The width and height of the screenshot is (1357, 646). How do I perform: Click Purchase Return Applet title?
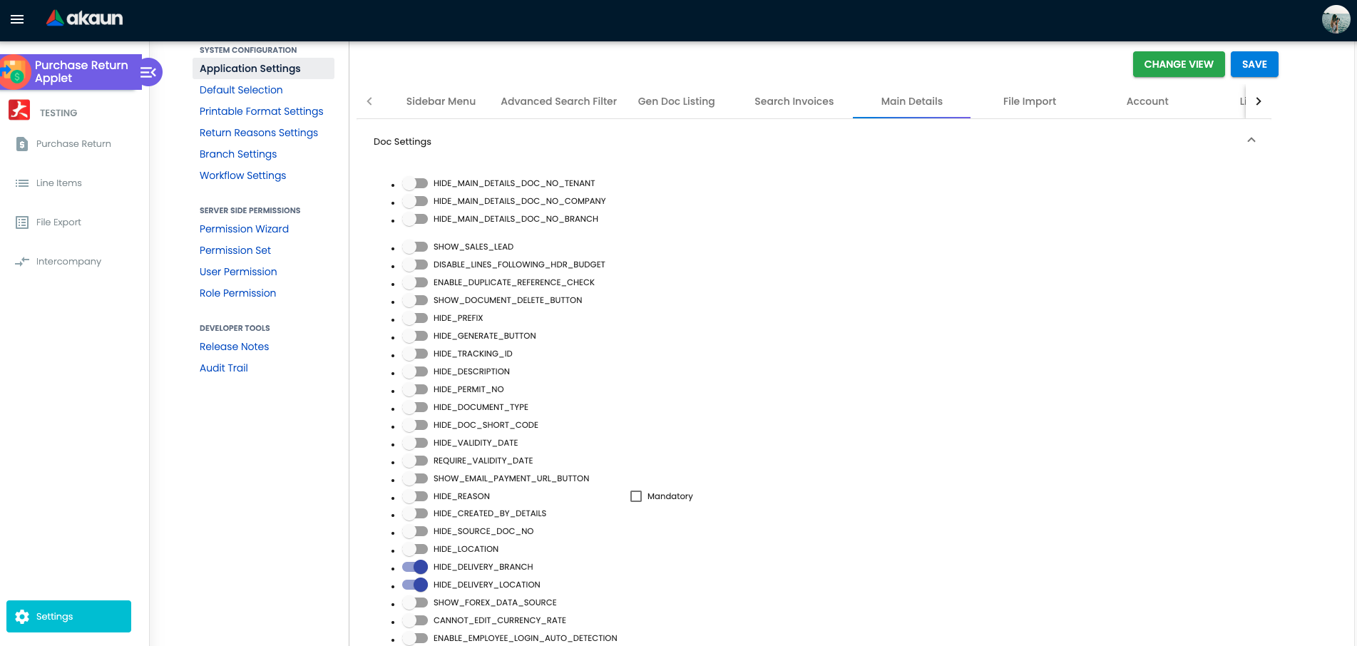tap(81, 71)
